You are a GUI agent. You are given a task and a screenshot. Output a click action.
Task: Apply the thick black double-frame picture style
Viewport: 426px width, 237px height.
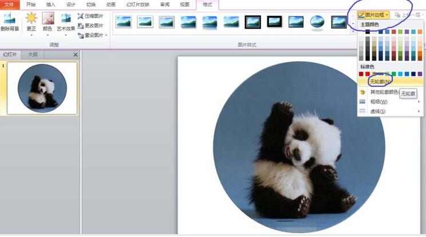pos(253,22)
